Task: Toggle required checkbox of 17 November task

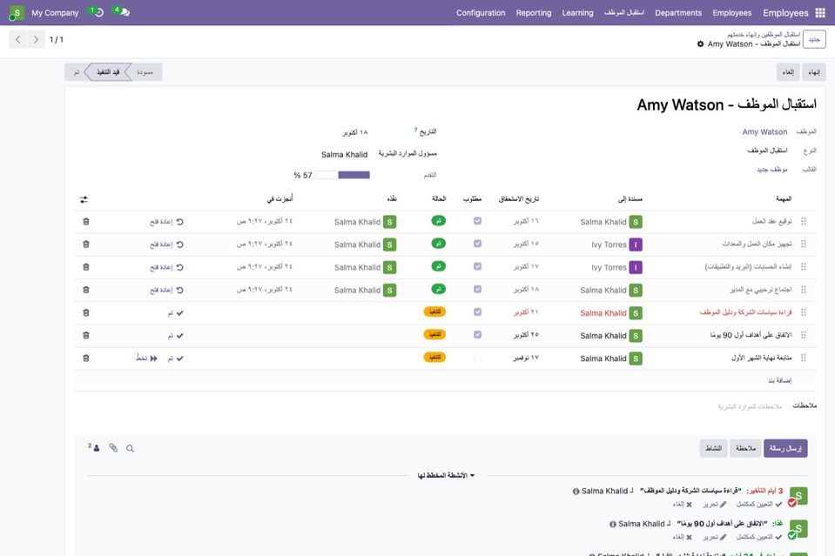Action: coord(478,358)
